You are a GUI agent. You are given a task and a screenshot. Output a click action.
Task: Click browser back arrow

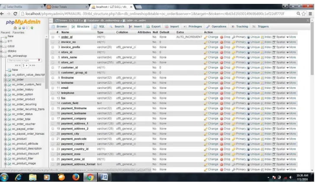tap(2, 14)
